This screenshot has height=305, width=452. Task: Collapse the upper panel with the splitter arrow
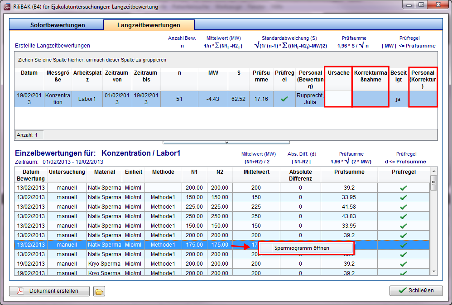pos(226,143)
